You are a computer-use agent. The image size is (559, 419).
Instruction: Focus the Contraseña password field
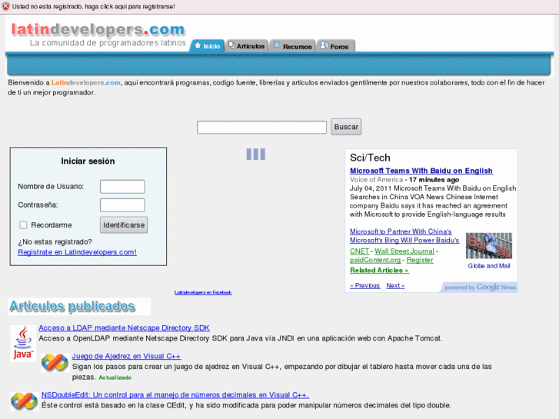click(x=122, y=205)
